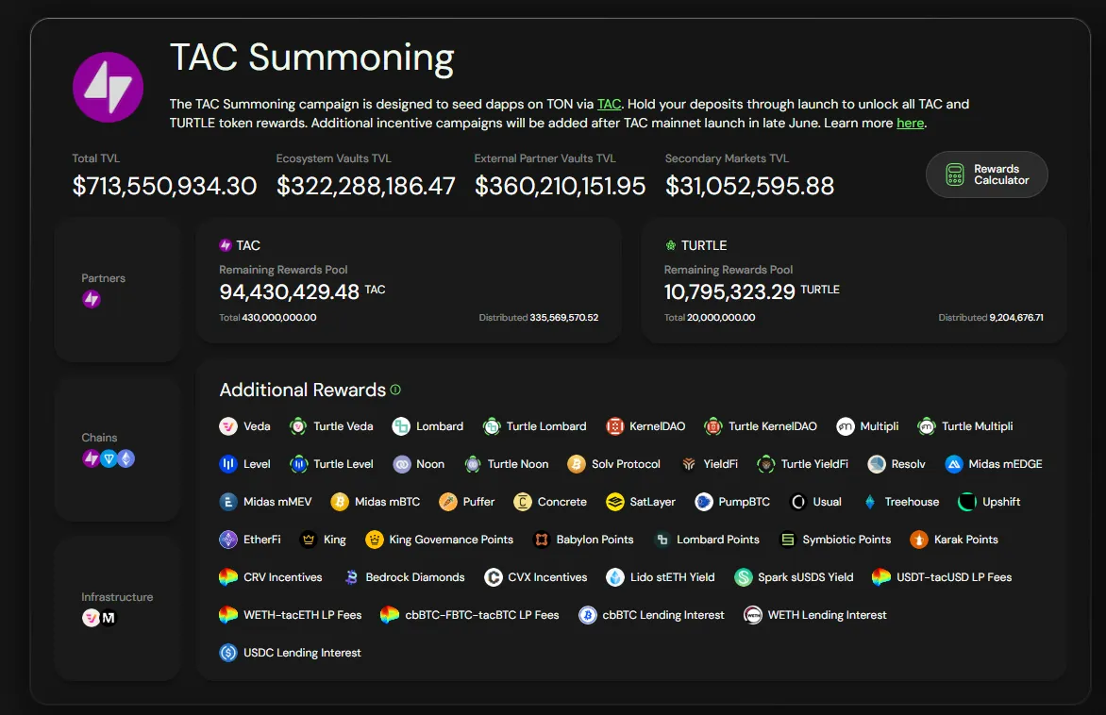Select the USDC Lending Interest reward
The height and width of the screenshot is (715, 1106).
pyautogui.click(x=290, y=652)
